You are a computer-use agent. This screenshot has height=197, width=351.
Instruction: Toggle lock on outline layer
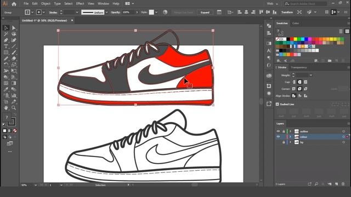click(x=284, y=131)
